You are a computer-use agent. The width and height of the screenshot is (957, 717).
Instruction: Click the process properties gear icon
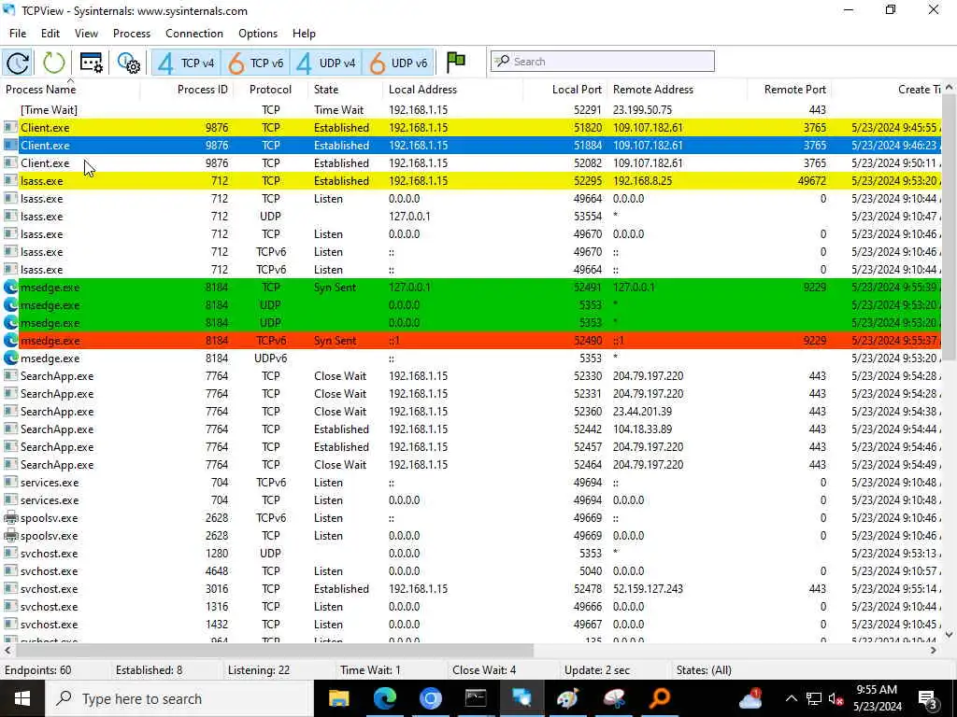(129, 63)
